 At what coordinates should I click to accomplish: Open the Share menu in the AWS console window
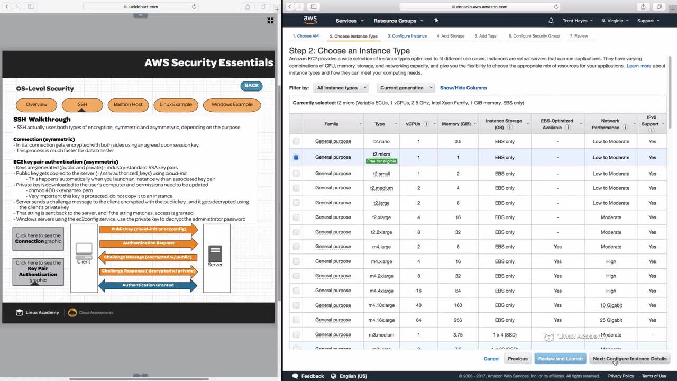pos(643,7)
